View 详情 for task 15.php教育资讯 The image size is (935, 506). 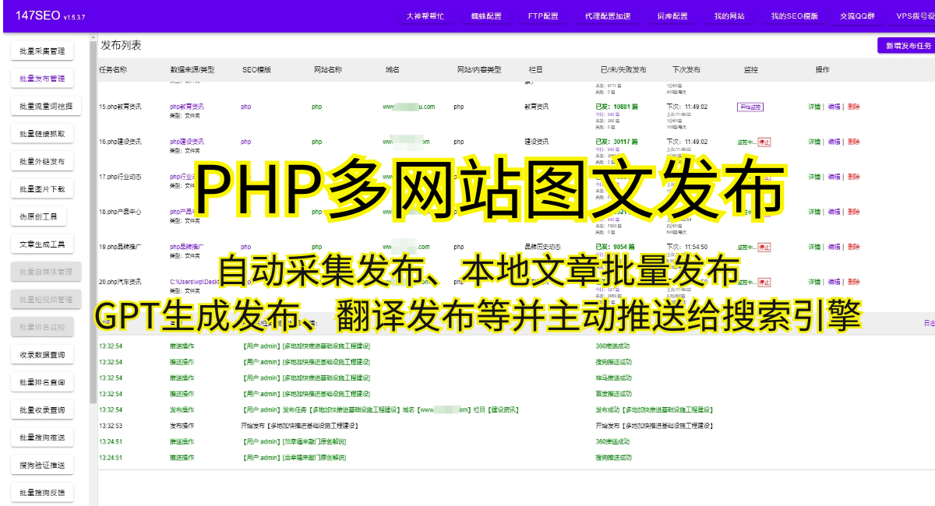pos(814,107)
